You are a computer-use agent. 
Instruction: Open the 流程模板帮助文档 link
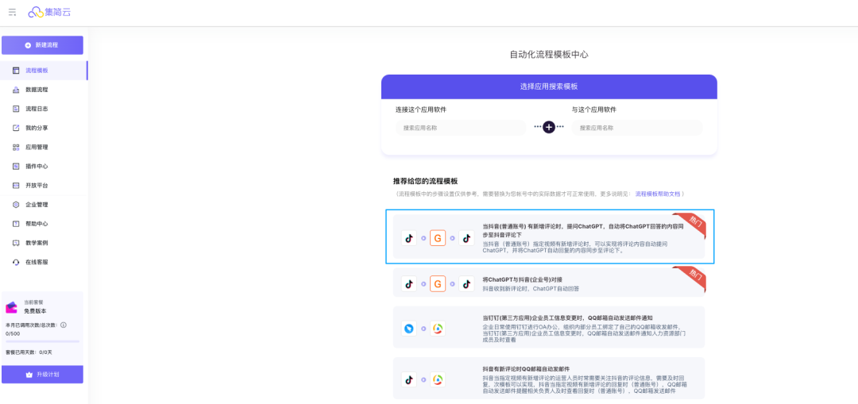click(658, 194)
